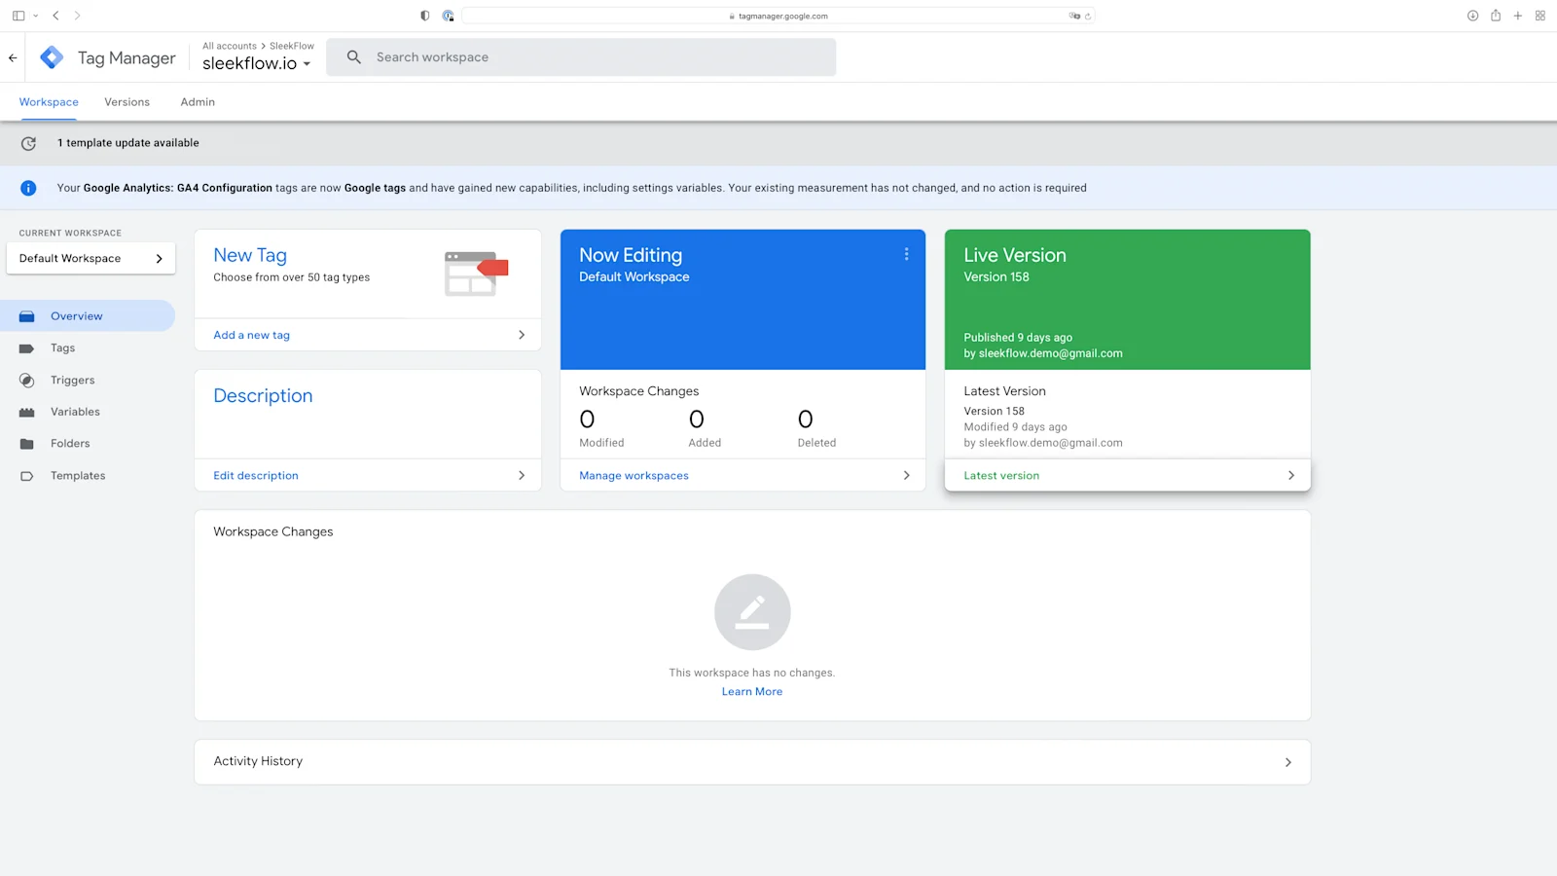Select the Variables sidebar icon
Screen dimensions: 1557x876
point(26,411)
